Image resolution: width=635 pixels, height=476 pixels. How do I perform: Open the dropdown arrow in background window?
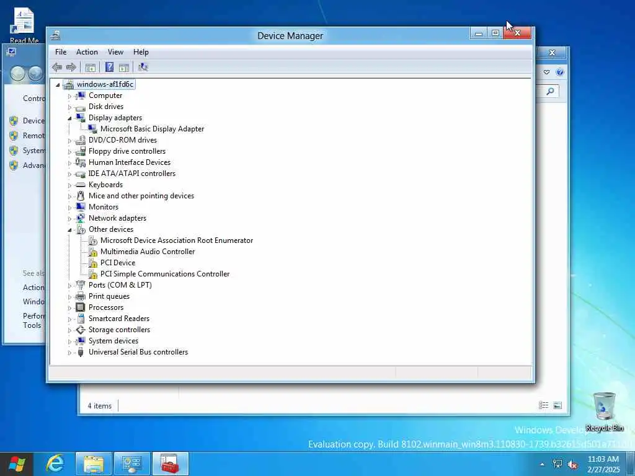pos(546,72)
